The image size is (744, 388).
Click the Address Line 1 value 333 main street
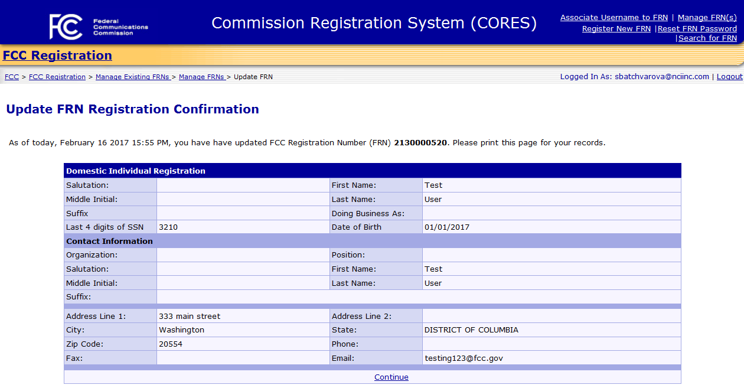[x=190, y=316]
